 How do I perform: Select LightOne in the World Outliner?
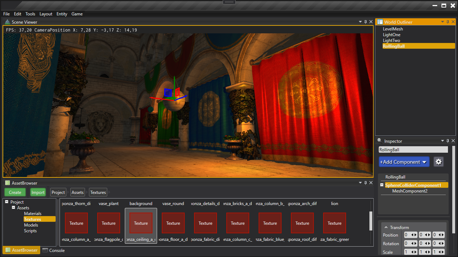tap(392, 35)
